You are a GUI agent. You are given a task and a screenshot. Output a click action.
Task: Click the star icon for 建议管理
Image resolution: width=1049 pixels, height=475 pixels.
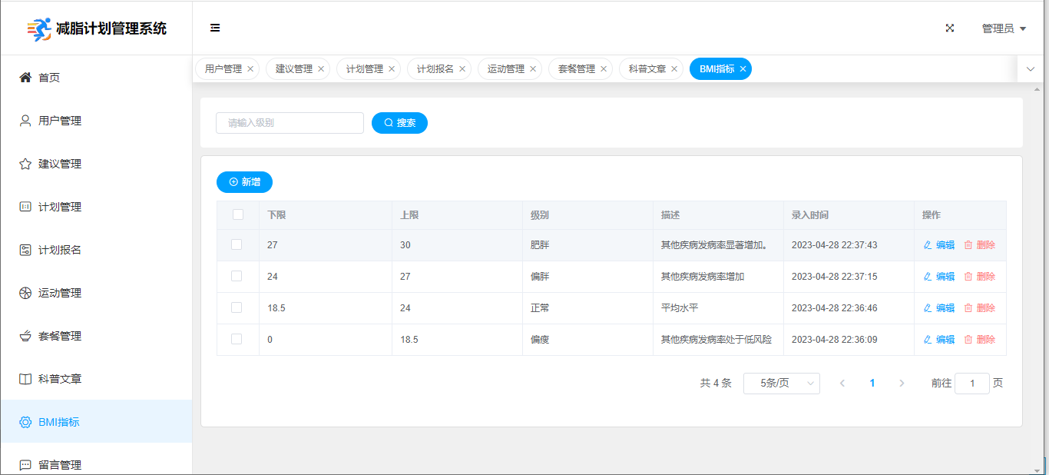coord(25,164)
